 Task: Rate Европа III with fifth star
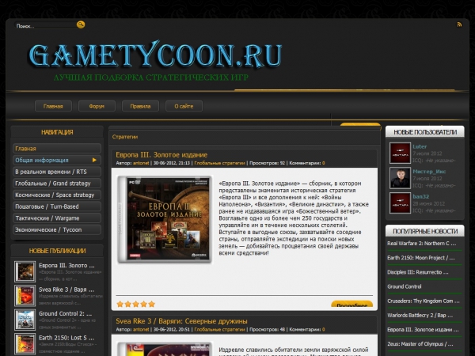click(x=151, y=304)
